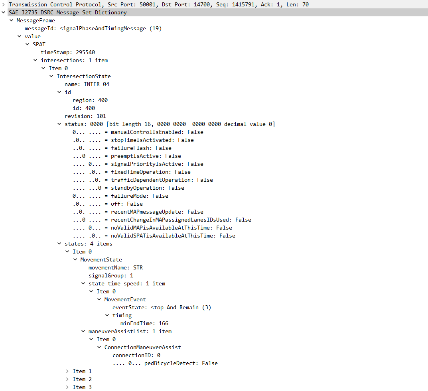Select the minEndTime: 166 field
Viewport: 428px width, 391px height.
(144, 323)
